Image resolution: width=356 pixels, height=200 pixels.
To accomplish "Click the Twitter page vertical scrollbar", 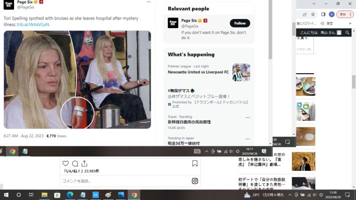I will click(270, 30).
